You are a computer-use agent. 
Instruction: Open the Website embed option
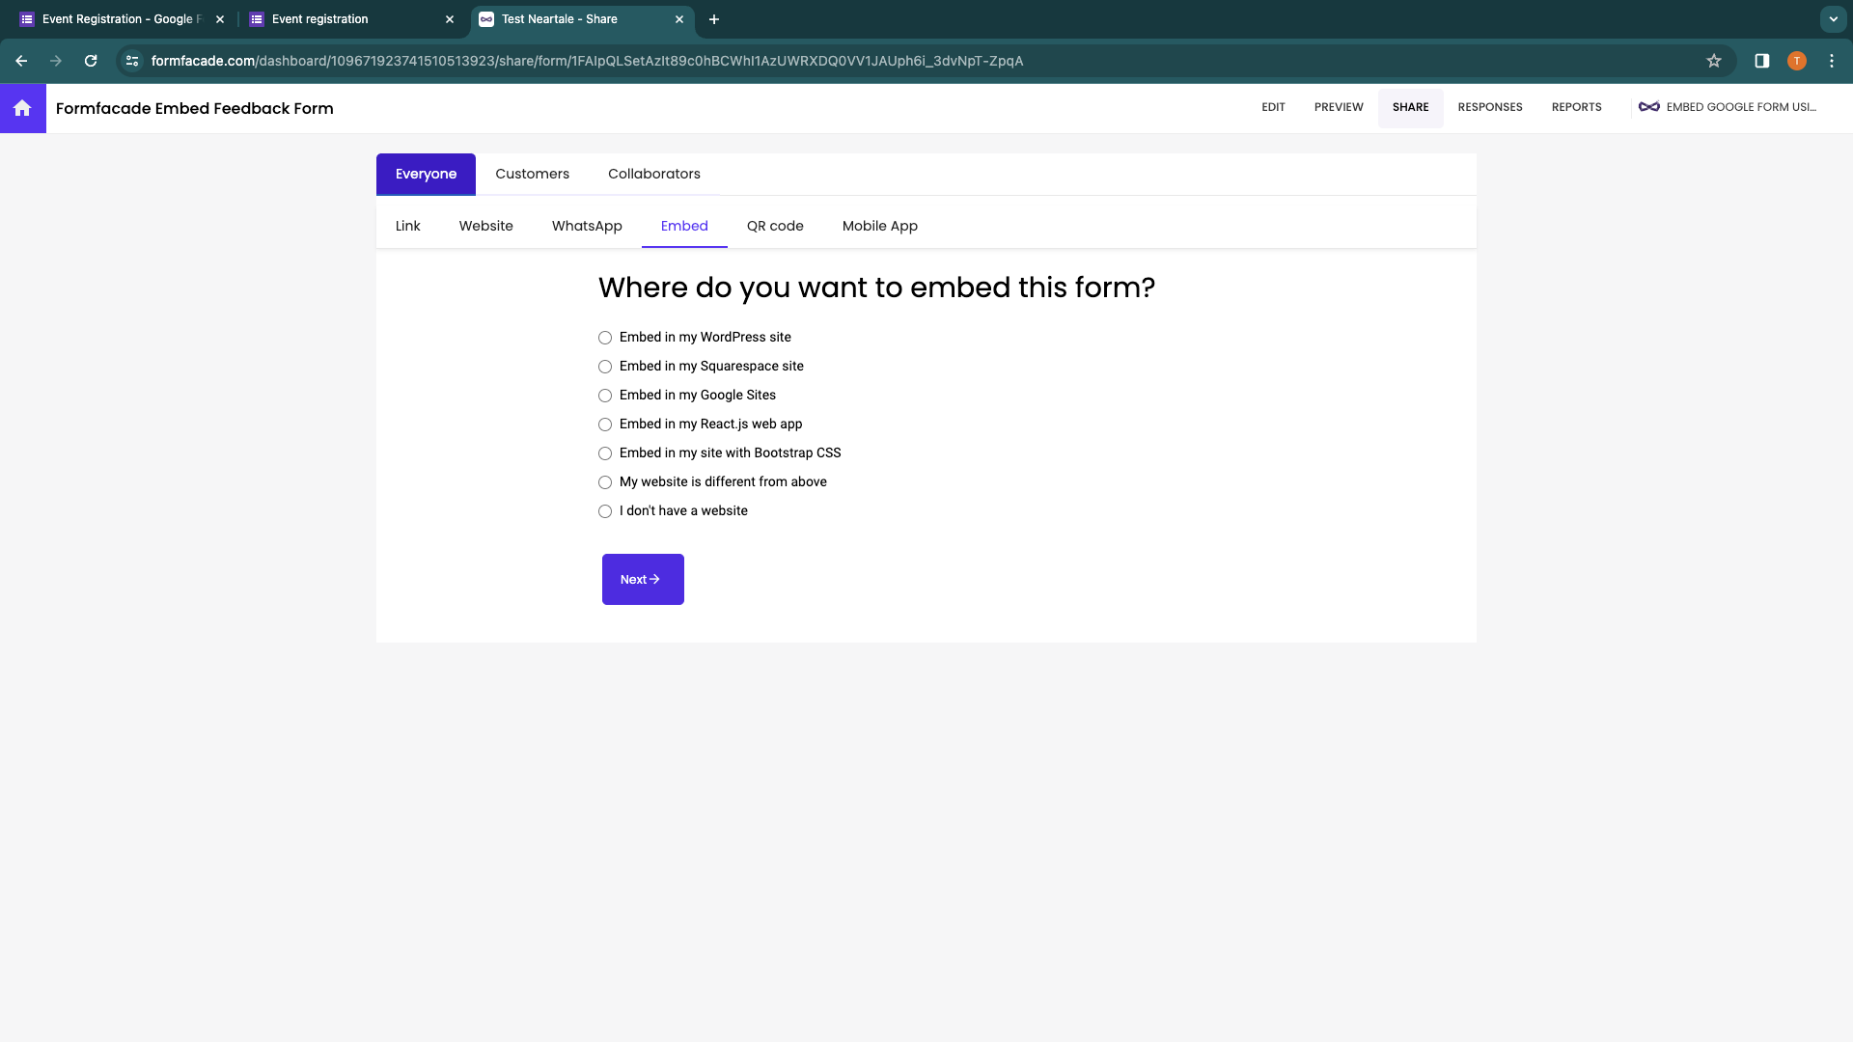click(x=486, y=225)
